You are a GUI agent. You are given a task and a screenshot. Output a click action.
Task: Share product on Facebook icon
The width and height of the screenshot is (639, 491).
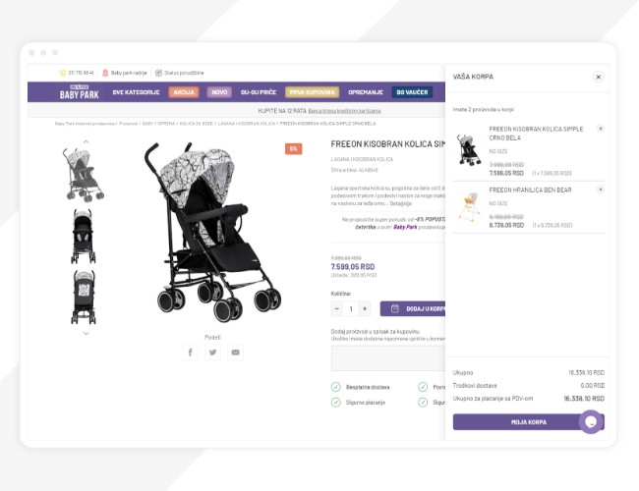pos(191,353)
